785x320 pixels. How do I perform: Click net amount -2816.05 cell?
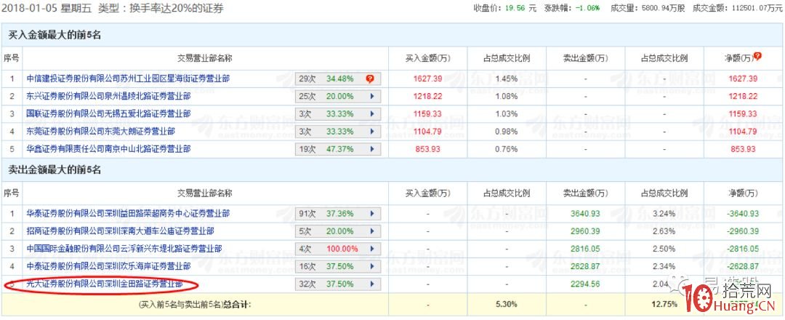tap(743, 249)
